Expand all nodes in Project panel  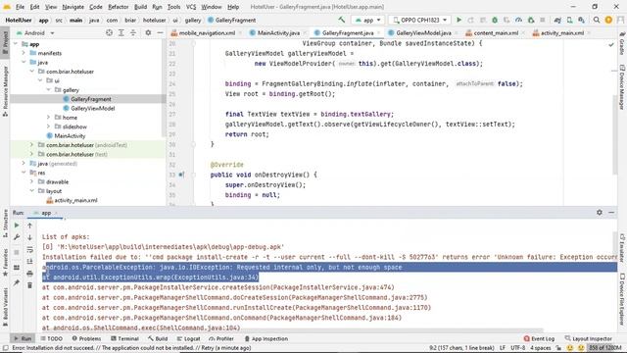pyautogui.click(x=121, y=32)
